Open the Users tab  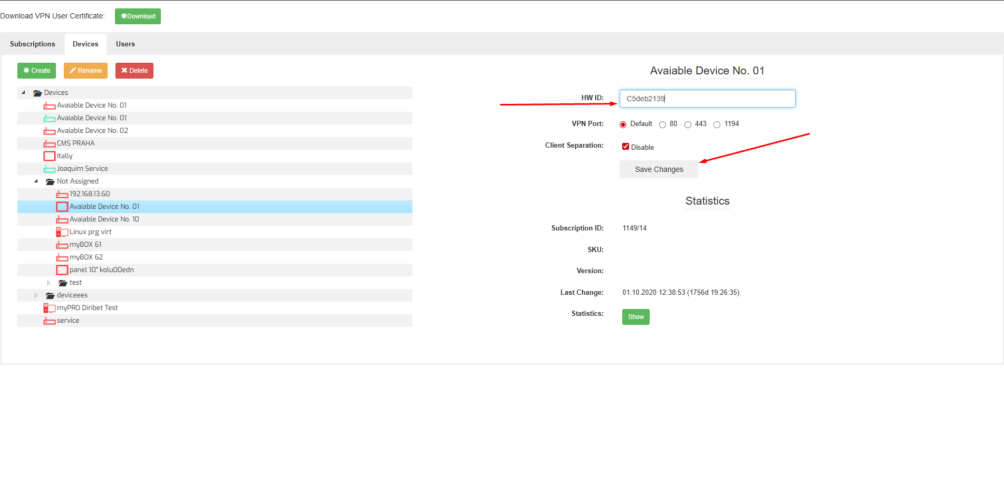(125, 44)
